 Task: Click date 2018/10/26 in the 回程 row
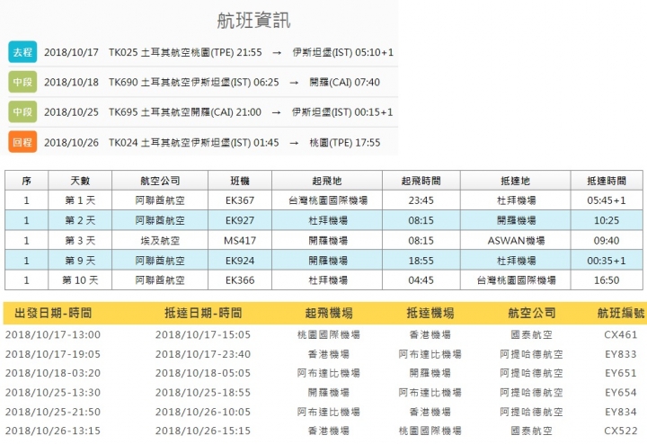click(x=71, y=142)
